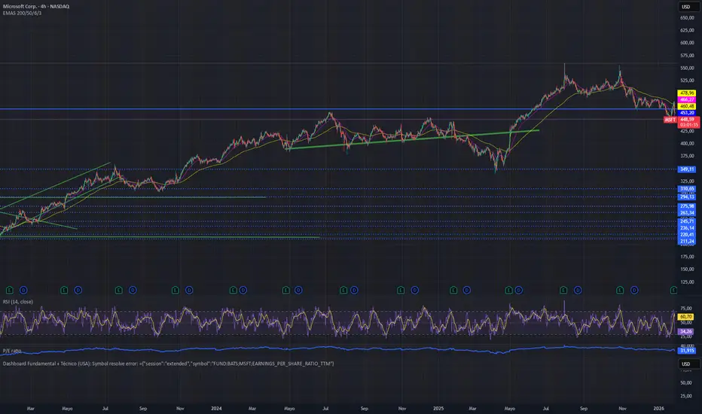Click the 211,24 horizontal level label
This screenshot has width=702, height=414.
[687, 241]
